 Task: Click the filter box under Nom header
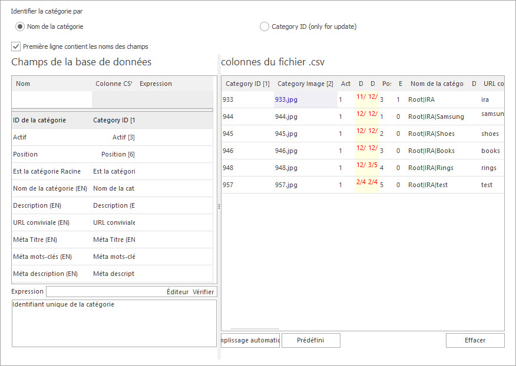coord(52,99)
